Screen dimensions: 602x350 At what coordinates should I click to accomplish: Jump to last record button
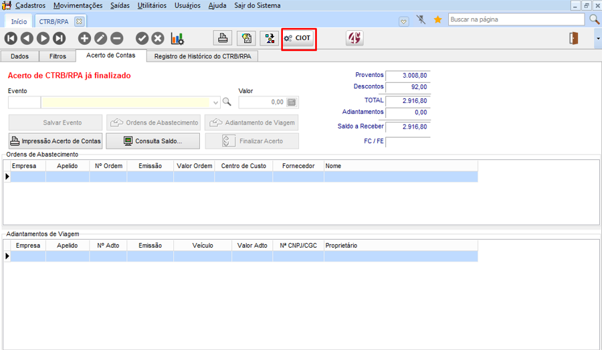59,38
